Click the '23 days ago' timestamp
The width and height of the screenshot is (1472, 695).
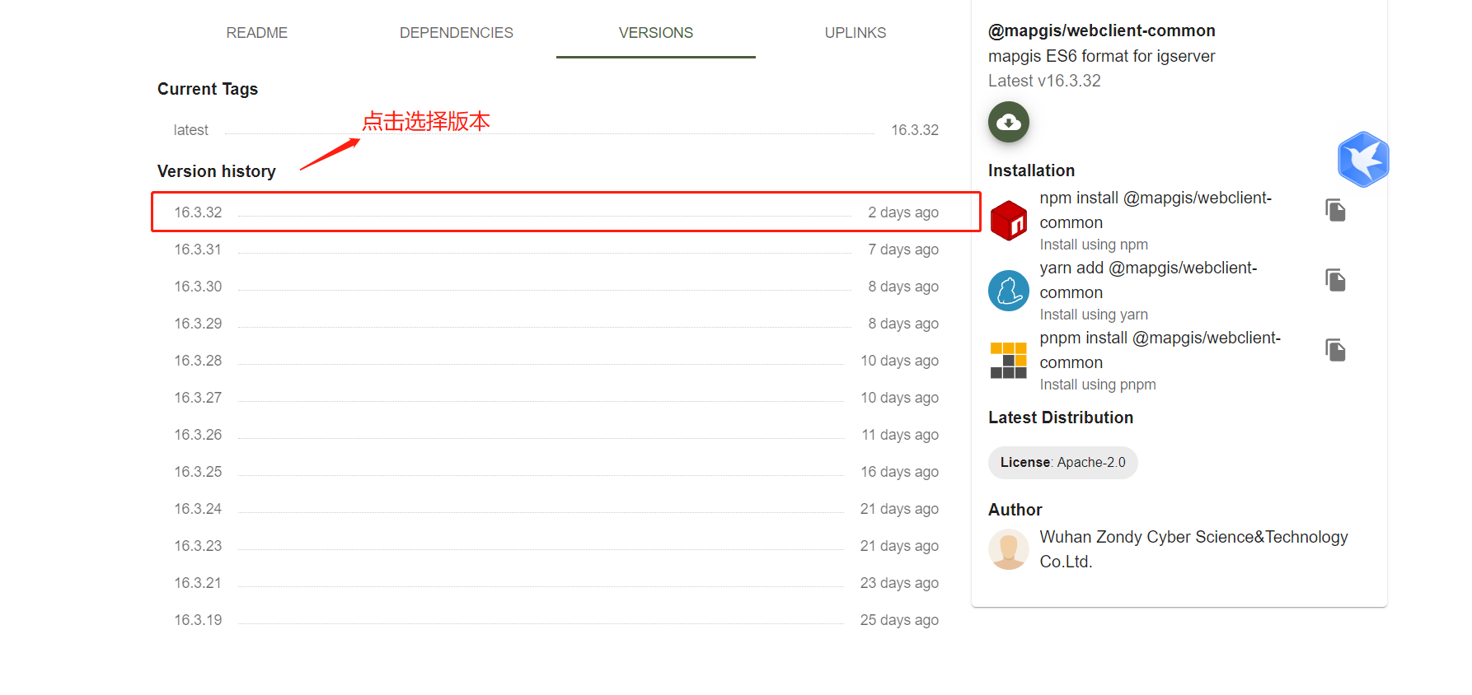coord(899,583)
